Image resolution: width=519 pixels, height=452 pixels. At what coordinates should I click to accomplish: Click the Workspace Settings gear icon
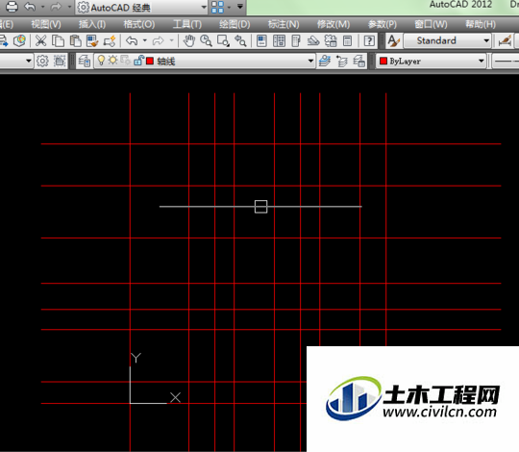coord(42,61)
